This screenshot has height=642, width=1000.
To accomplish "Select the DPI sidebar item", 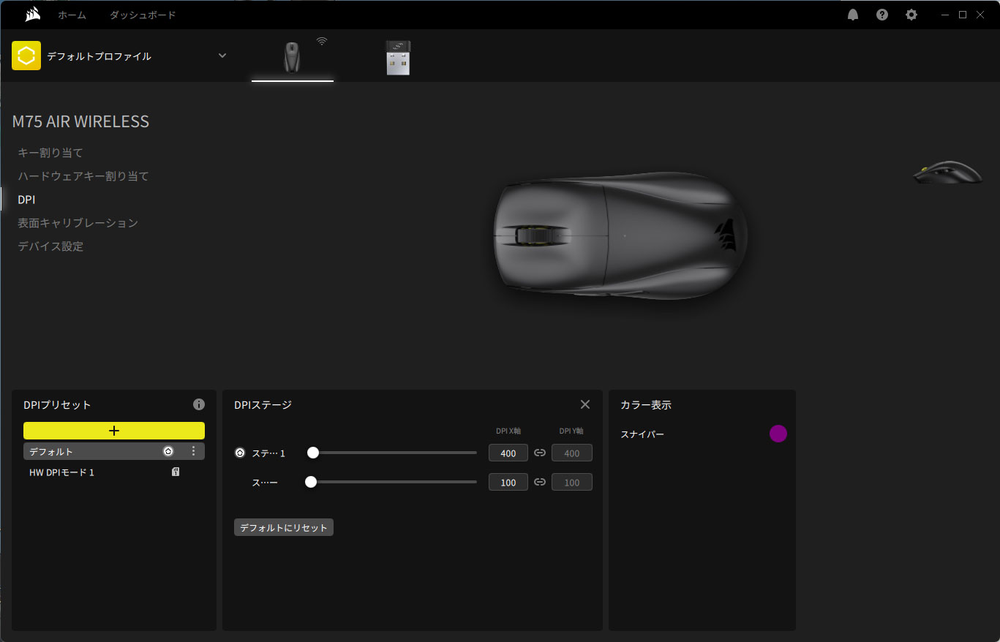I will click(26, 200).
